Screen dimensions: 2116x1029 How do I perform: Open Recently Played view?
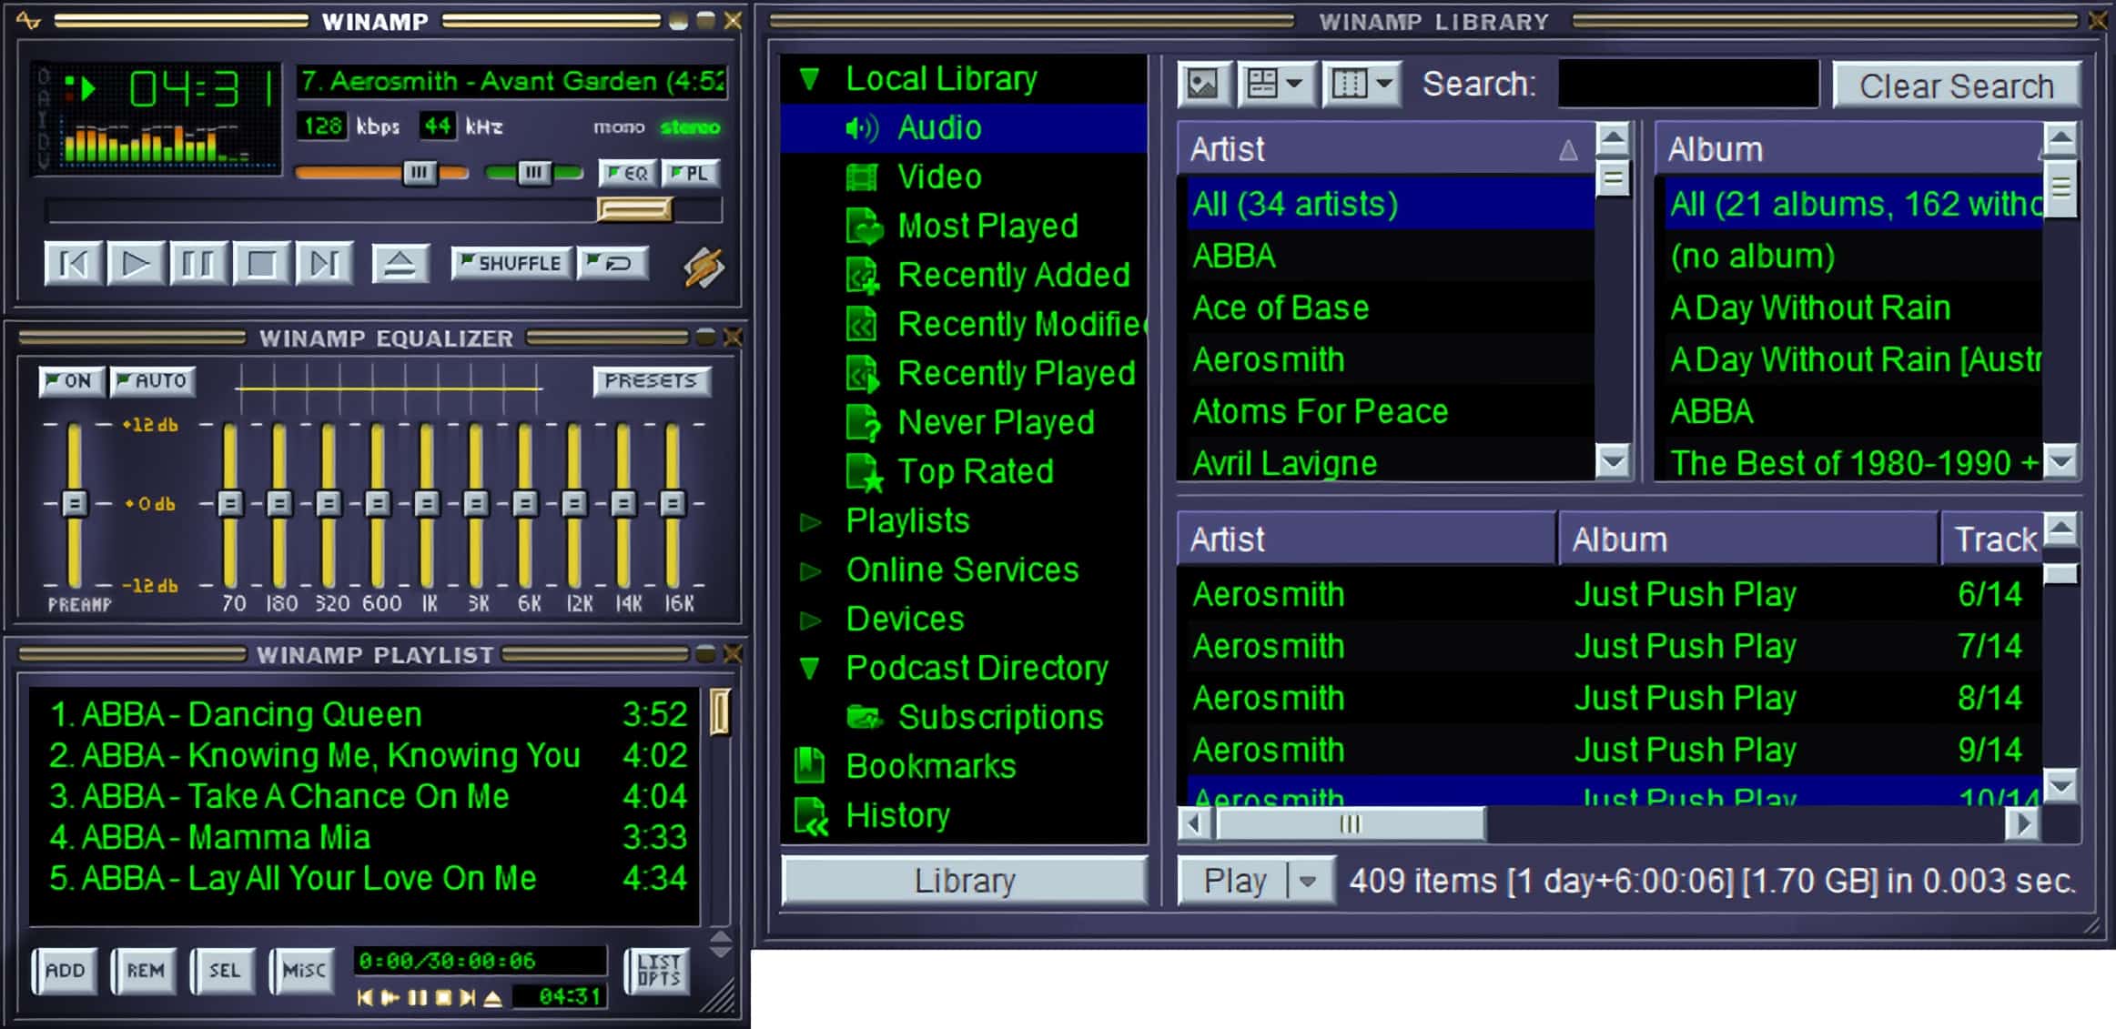[963, 374]
